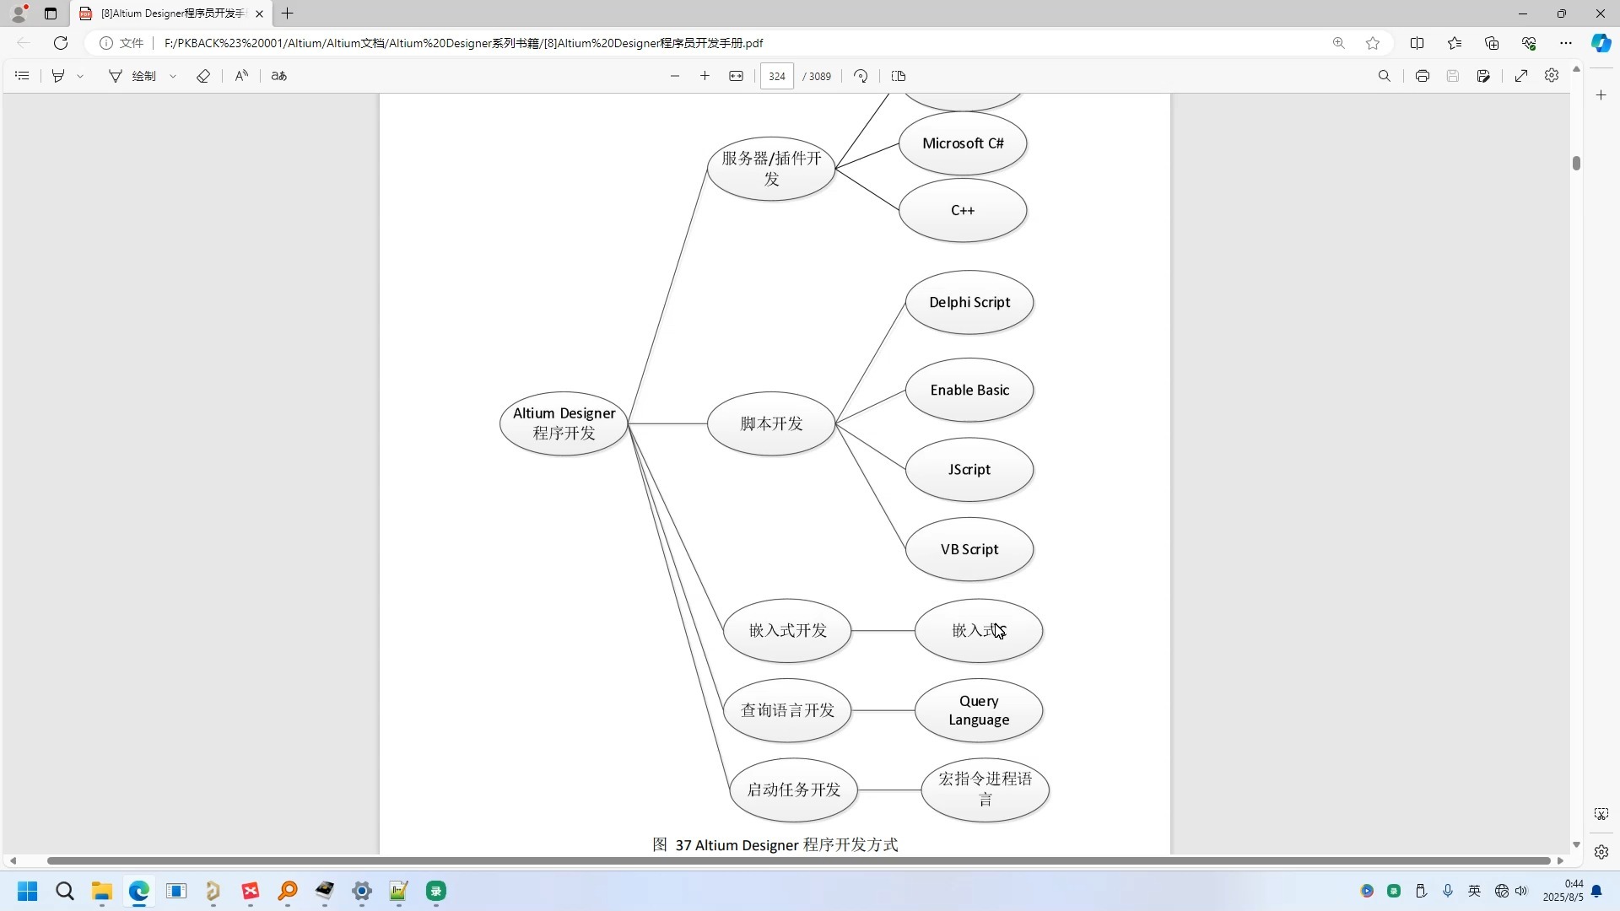Open the Collections panel

(1492, 43)
